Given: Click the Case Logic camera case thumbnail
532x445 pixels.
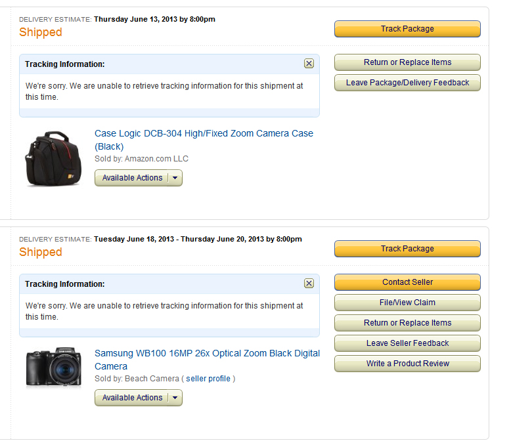Looking at the screenshot, I should (53, 159).
